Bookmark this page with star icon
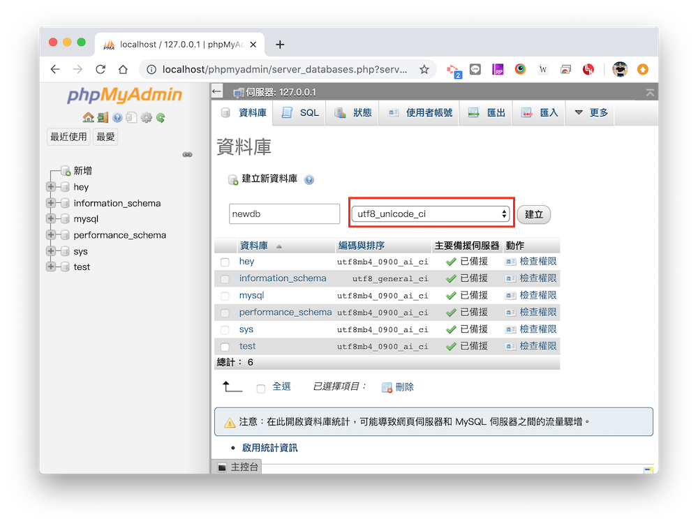698x526 pixels. pos(424,70)
